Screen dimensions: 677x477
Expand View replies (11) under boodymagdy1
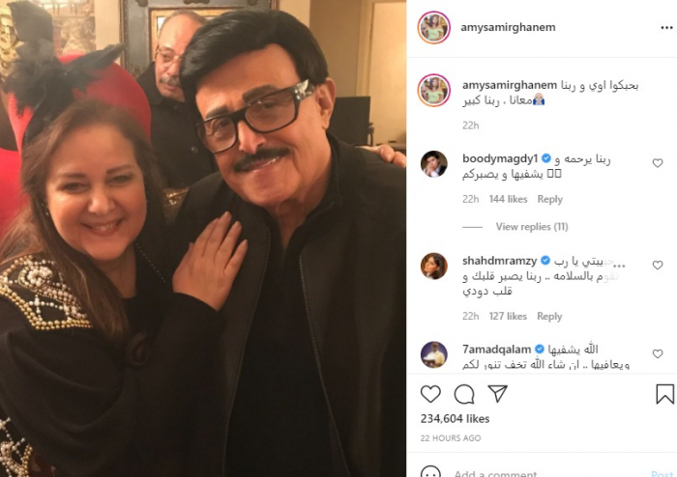click(x=532, y=227)
